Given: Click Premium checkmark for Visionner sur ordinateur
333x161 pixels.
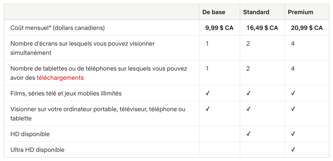Looking at the screenshot, I should point(293,109).
